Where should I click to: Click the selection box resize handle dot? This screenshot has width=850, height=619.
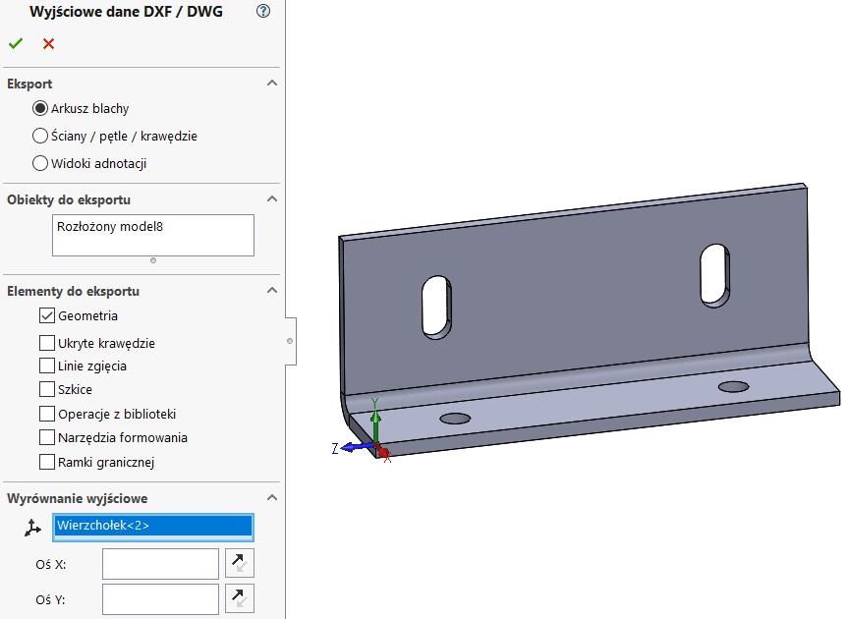(153, 260)
